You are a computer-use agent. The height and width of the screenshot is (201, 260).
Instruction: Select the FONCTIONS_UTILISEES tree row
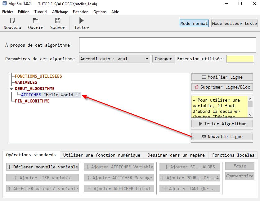[x=38, y=76]
